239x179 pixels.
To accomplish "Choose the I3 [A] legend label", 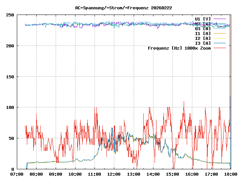I will pos(203,43).
